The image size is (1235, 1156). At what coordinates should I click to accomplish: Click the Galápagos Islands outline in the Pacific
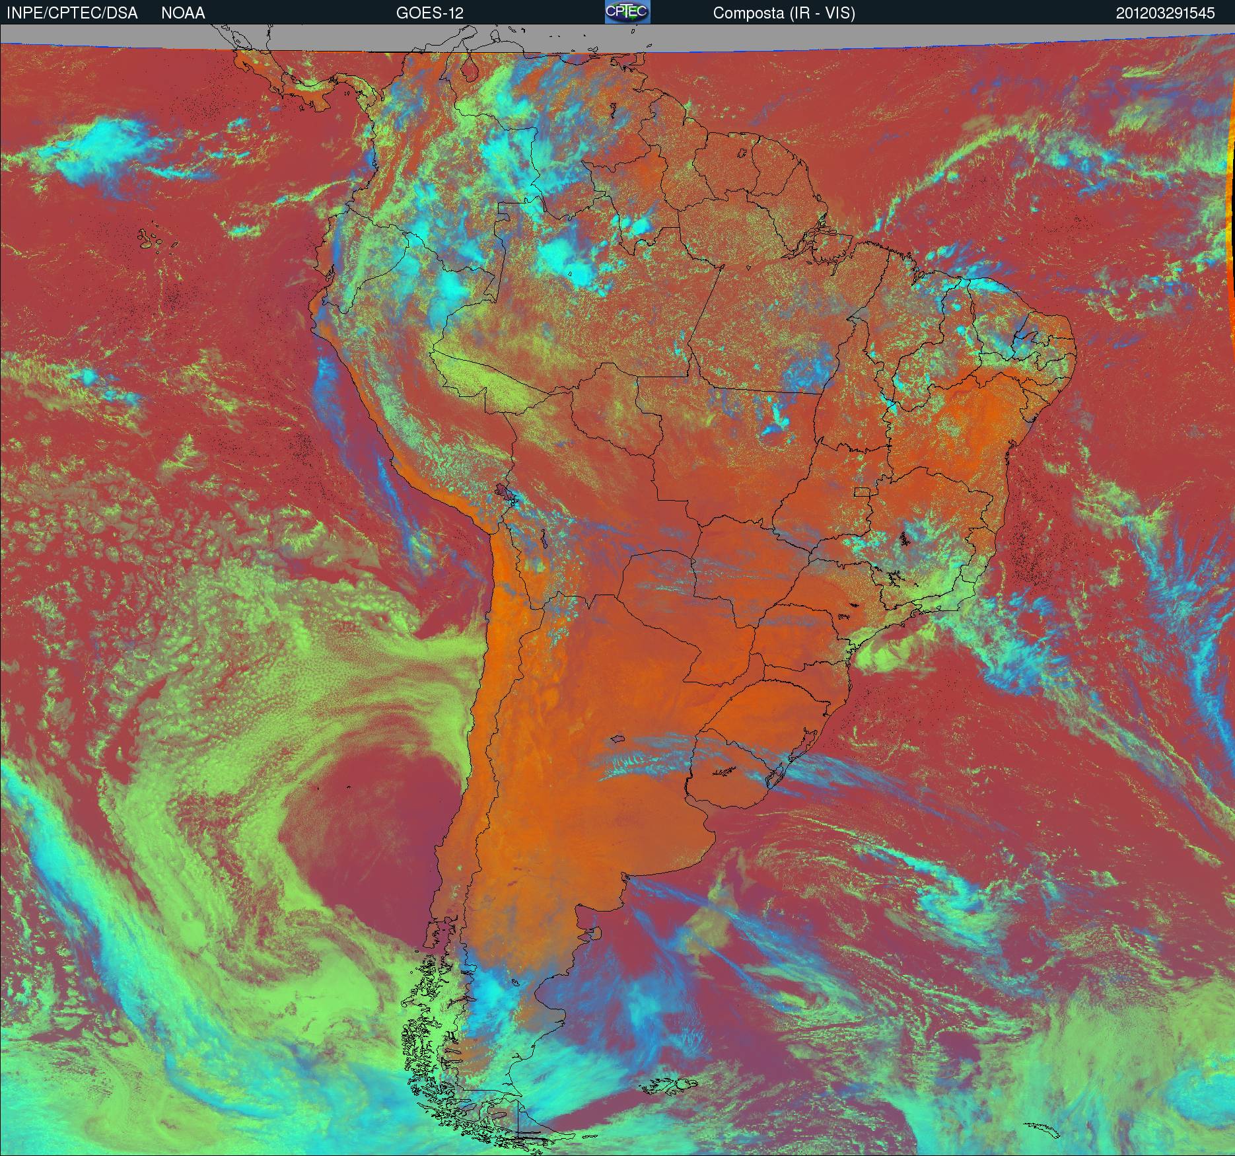tap(153, 238)
